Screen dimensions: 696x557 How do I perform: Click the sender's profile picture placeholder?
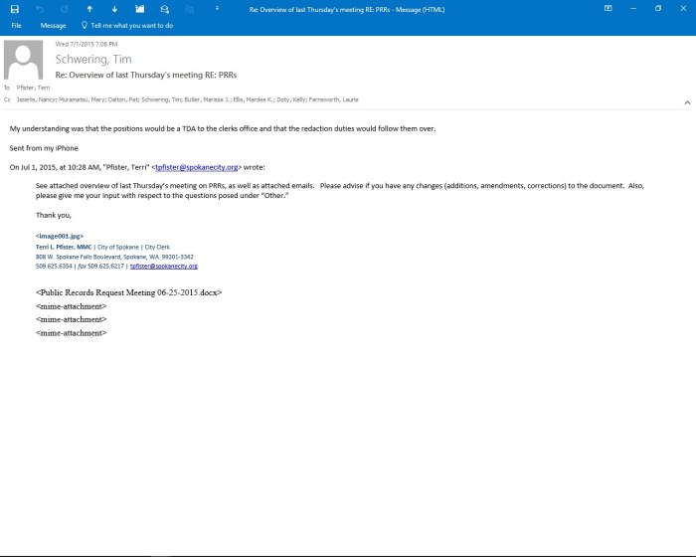pyautogui.click(x=24, y=60)
